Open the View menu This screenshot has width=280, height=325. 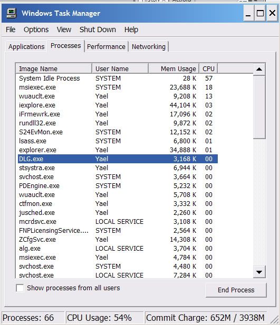64,29
